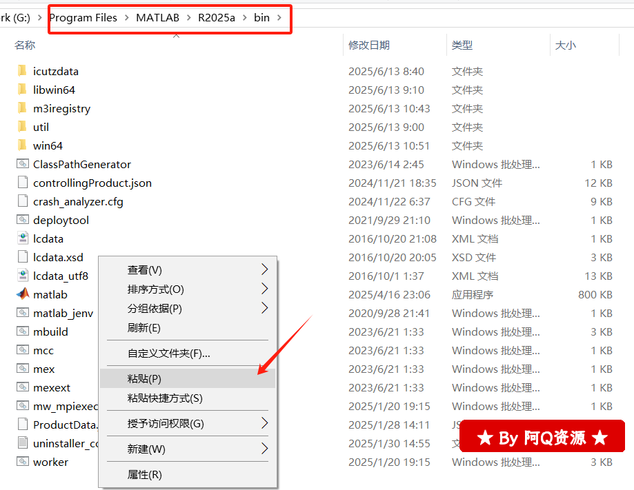Click the m3iregistry folder icon
This screenshot has width=634, height=490.
(x=23, y=108)
